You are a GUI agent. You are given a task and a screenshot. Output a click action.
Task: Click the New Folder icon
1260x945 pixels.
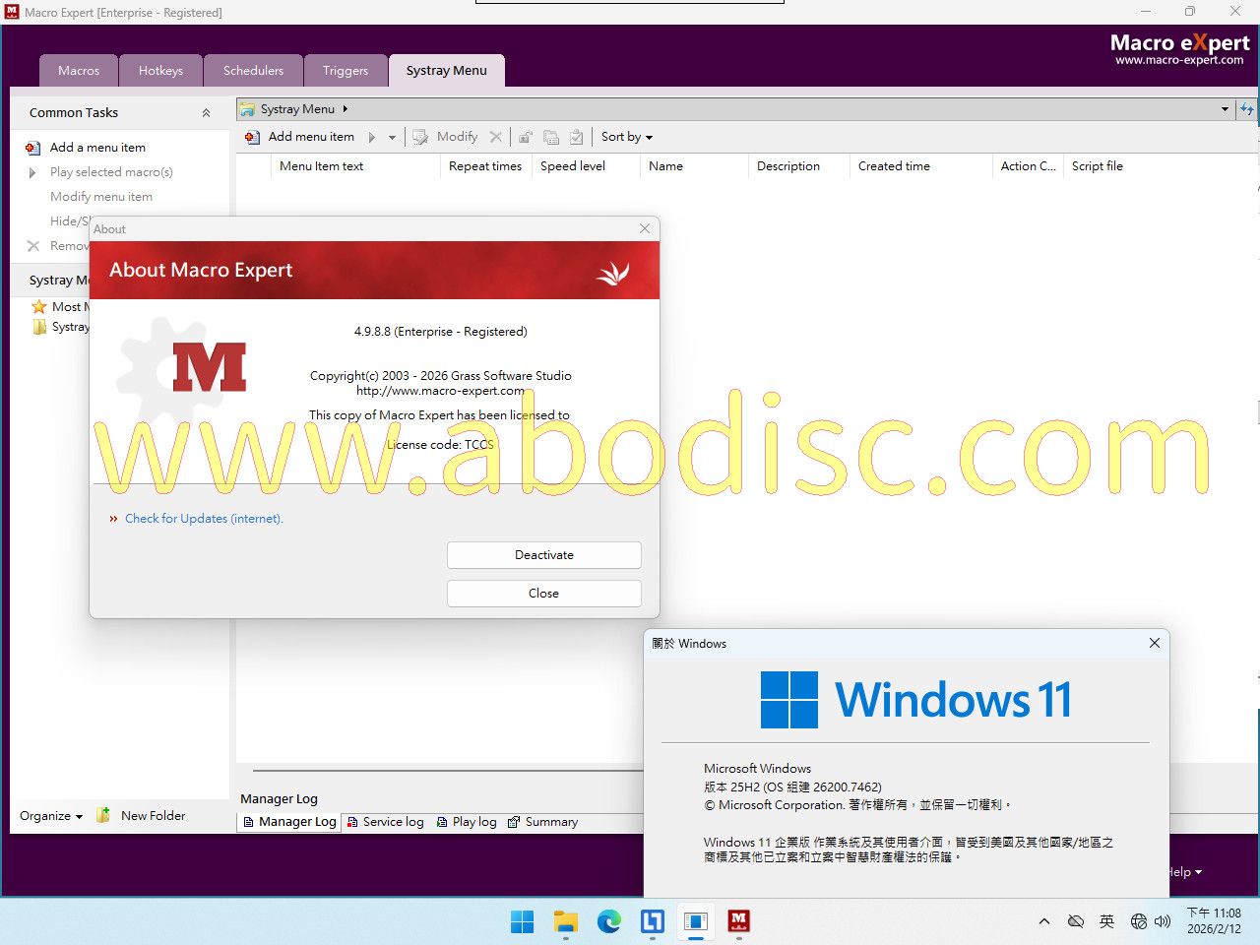[x=103, y=815]
